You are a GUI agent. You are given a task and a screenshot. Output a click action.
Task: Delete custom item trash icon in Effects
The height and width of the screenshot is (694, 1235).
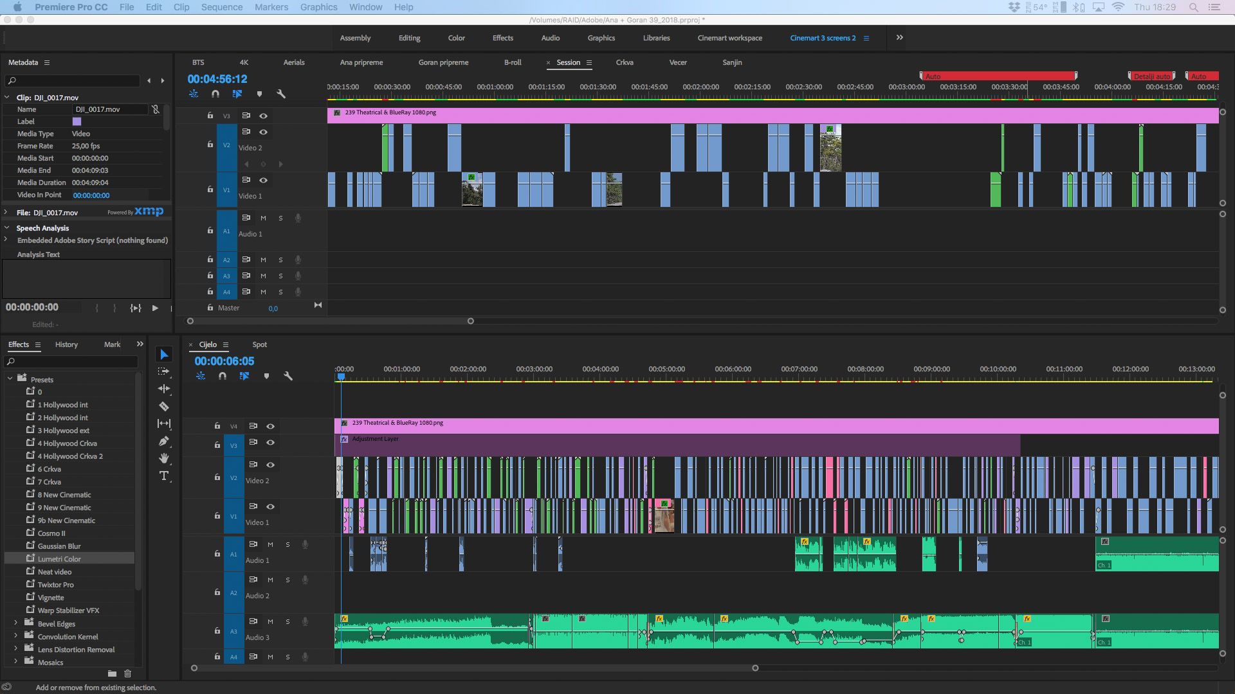[x=127, y=673]
